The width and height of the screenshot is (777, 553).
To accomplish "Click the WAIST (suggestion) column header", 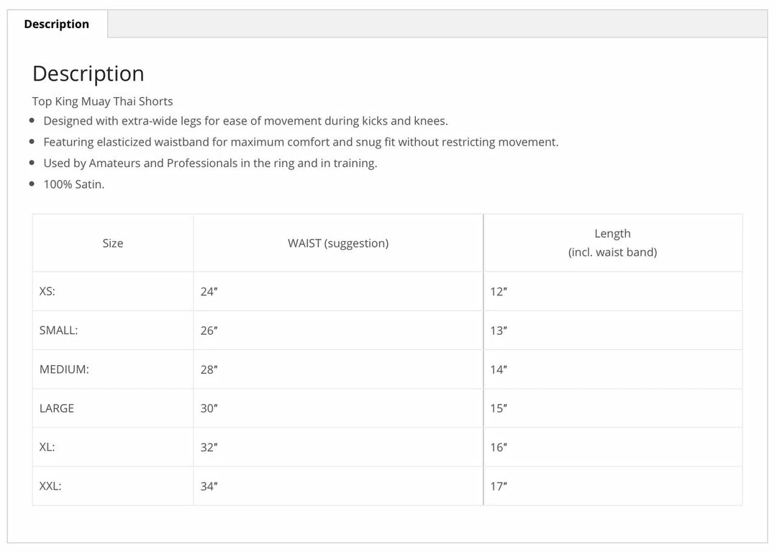I will point(338,243).
